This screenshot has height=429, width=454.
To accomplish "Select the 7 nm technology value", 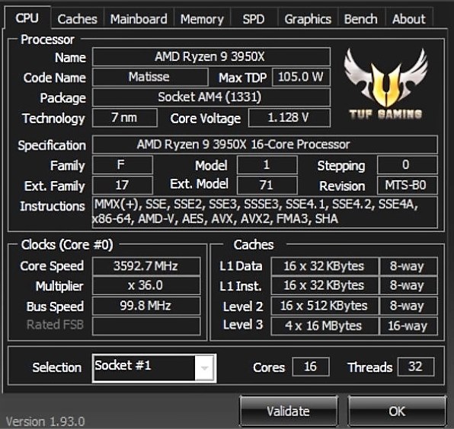I will point(125,118).
